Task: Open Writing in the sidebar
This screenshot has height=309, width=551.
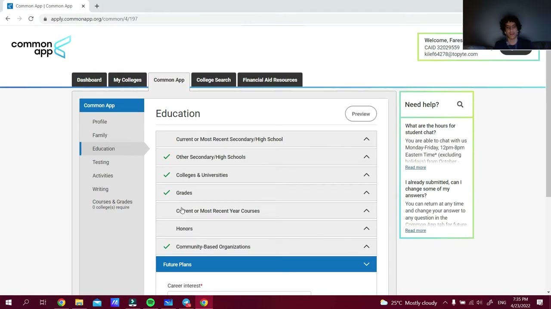Action: 100,189
